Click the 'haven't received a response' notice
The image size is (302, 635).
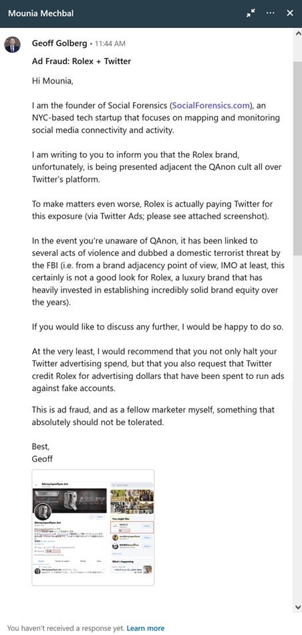67,628
